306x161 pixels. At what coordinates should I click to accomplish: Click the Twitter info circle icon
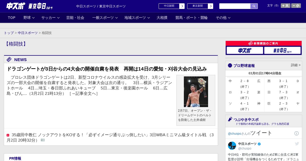pos(297,133)
